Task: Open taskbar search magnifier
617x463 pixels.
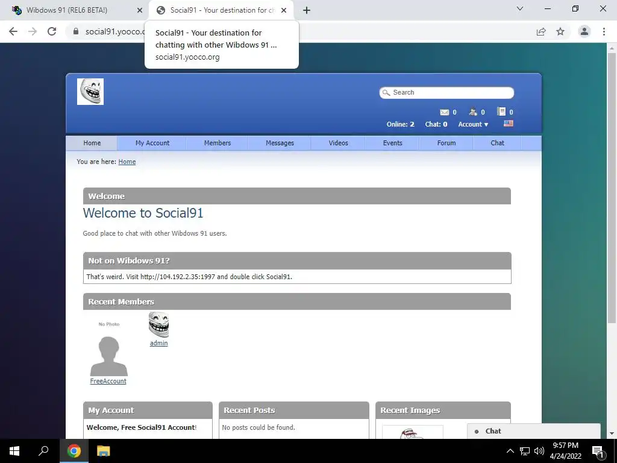Action: pos(43,451)
